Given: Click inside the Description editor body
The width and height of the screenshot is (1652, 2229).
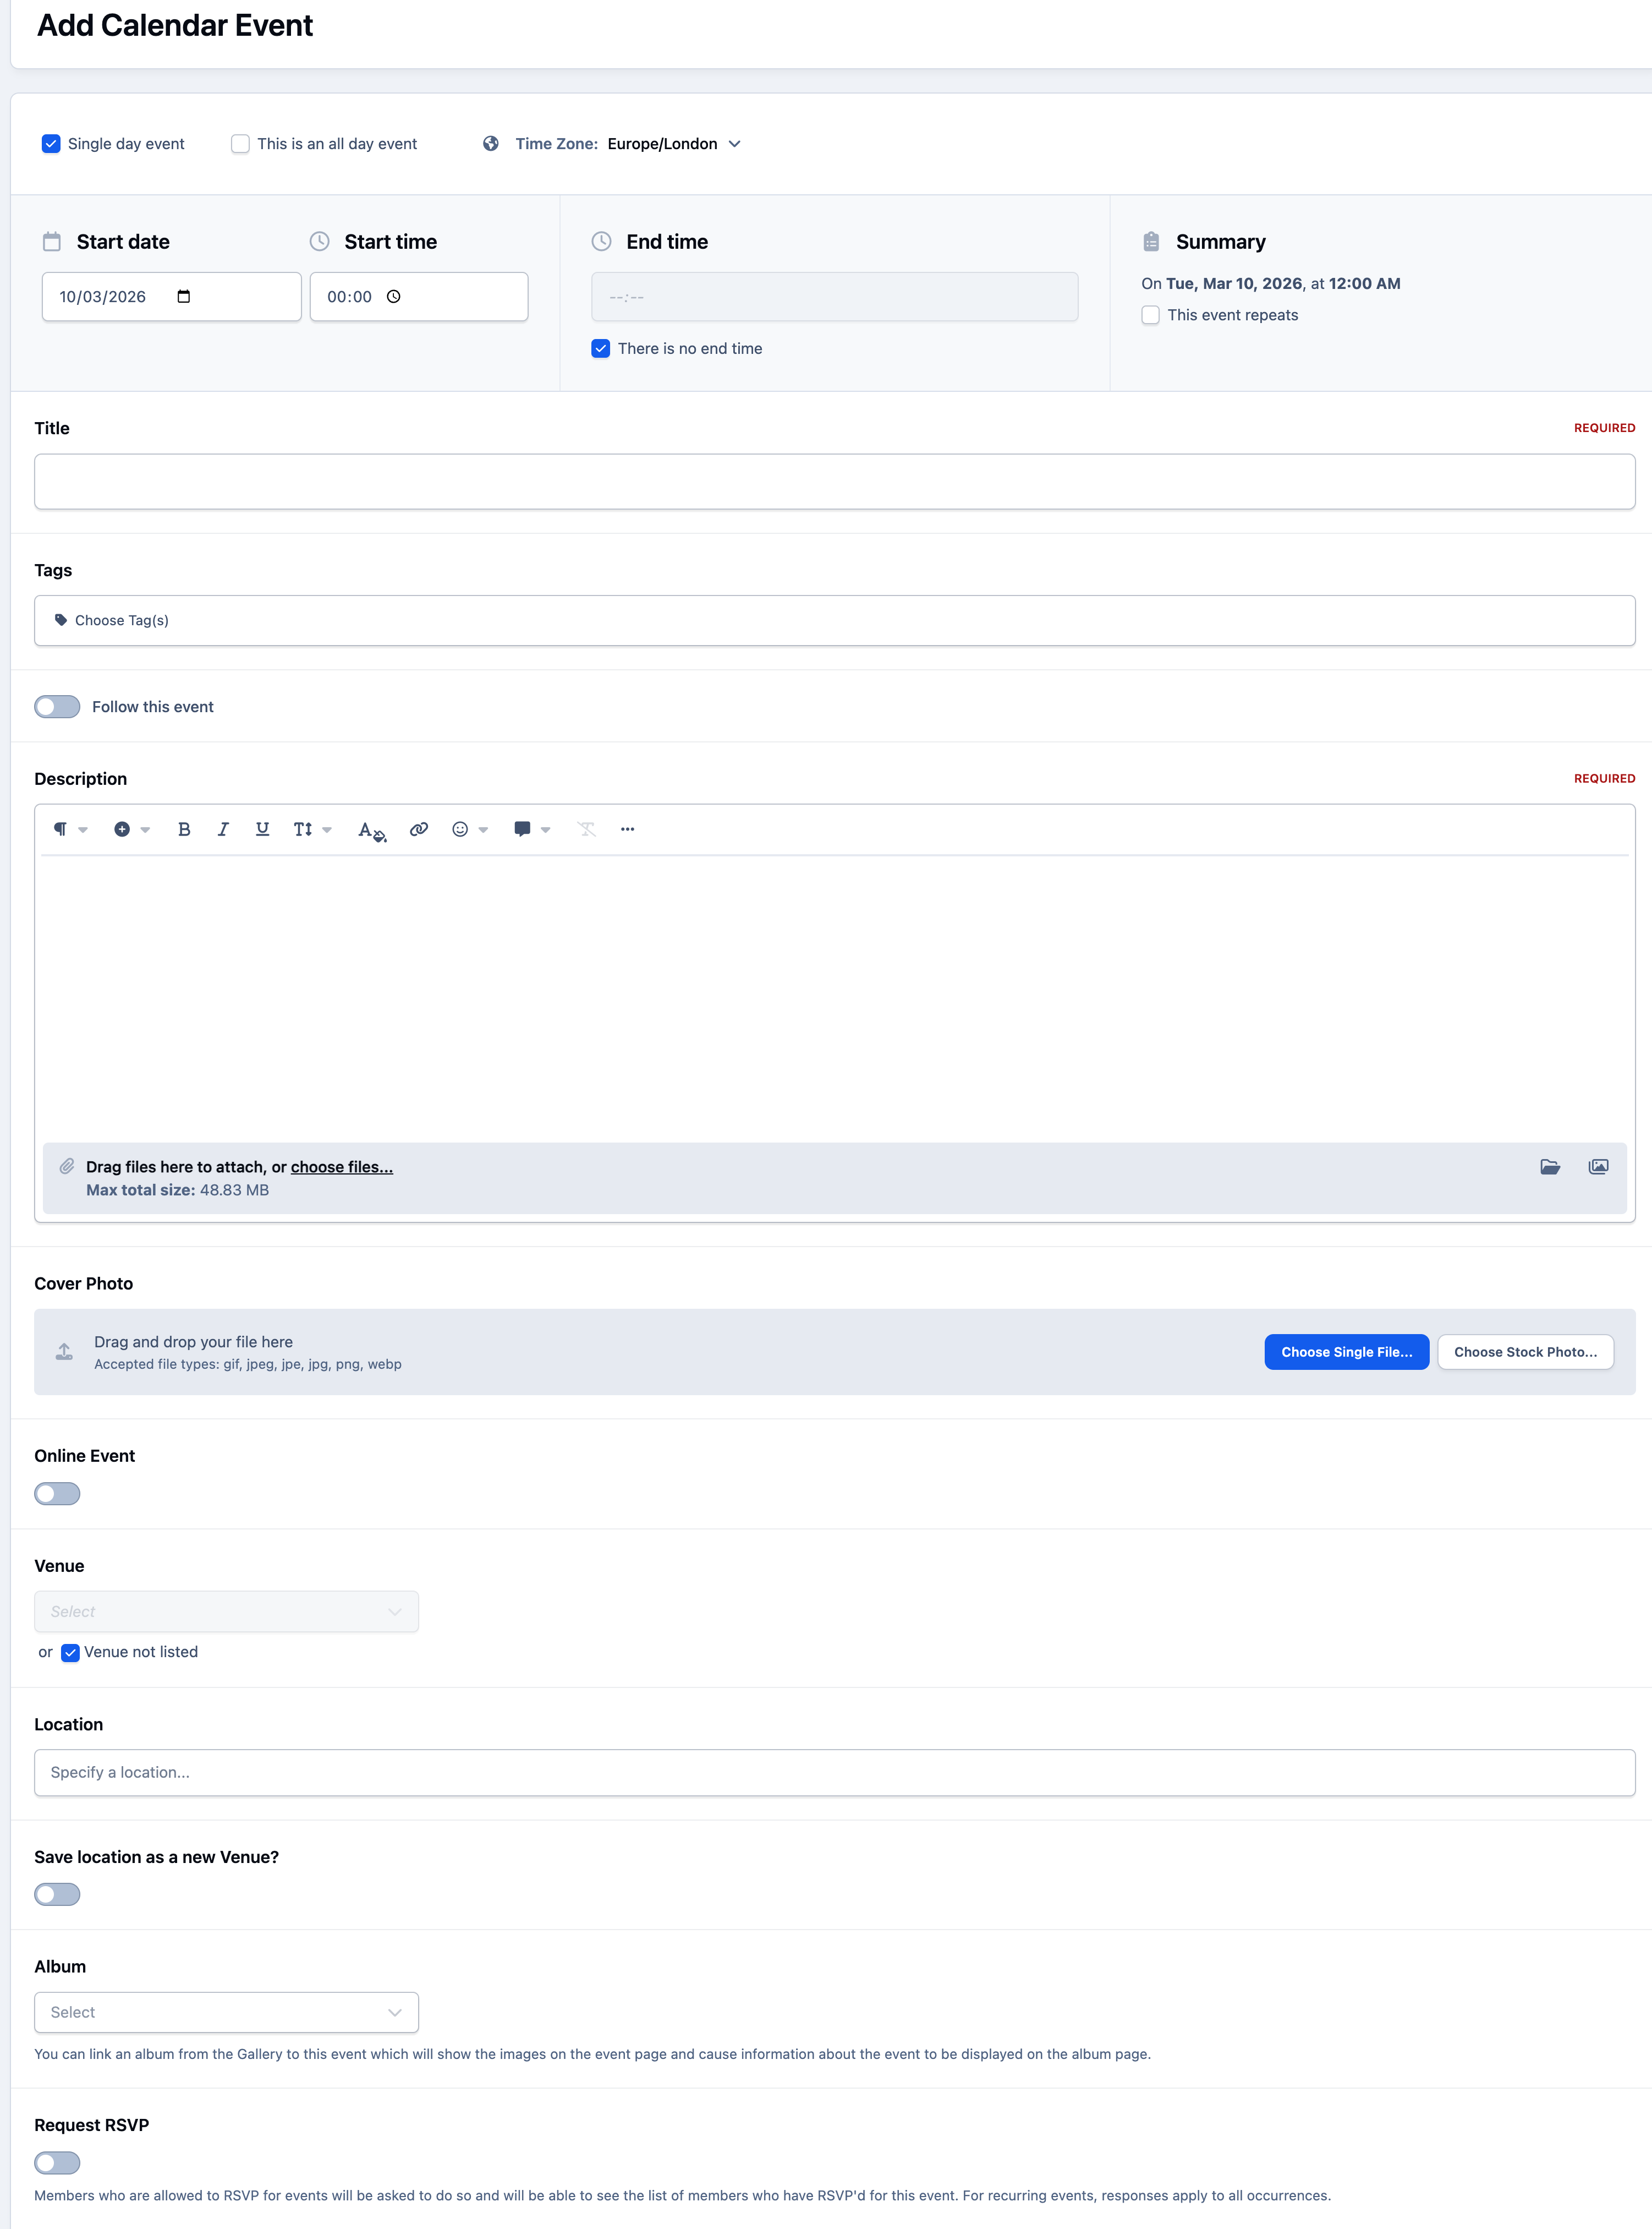Looking at the screenshot, I should 835,998.
